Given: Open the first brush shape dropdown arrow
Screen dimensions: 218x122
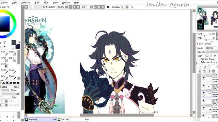Looking at the screenshot, I should tap(6, 101).
